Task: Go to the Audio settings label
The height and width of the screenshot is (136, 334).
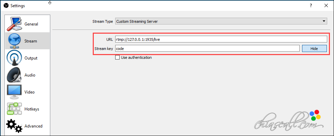Action: point(30,75)
